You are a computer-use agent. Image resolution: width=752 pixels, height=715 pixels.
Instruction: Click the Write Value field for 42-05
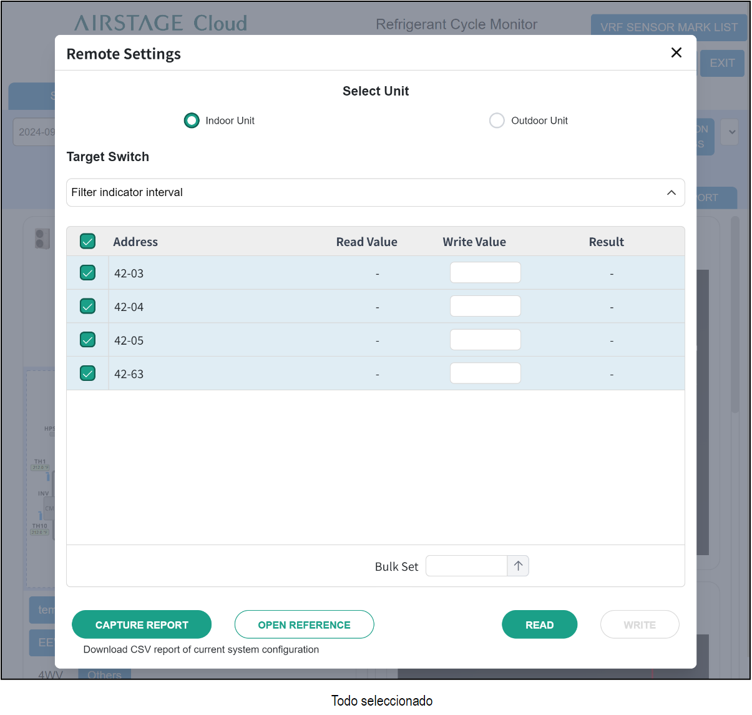[x=485, y=340]
